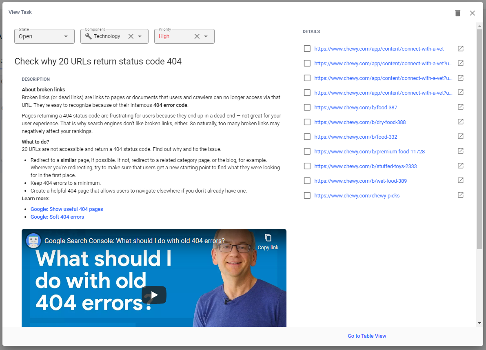
Task: Check the stuffed-toys-2333 URL checkbox
Action: [307, 166]
